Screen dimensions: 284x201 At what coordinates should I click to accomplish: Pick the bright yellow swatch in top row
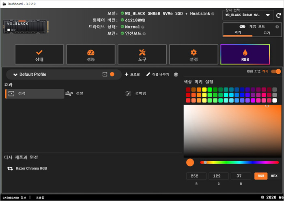(204, 90)
